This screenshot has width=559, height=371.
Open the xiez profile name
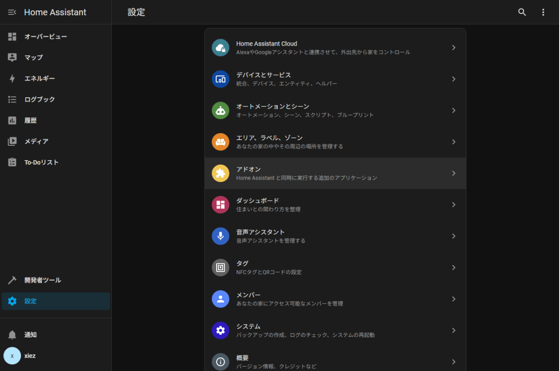click(x=30, y=356)
